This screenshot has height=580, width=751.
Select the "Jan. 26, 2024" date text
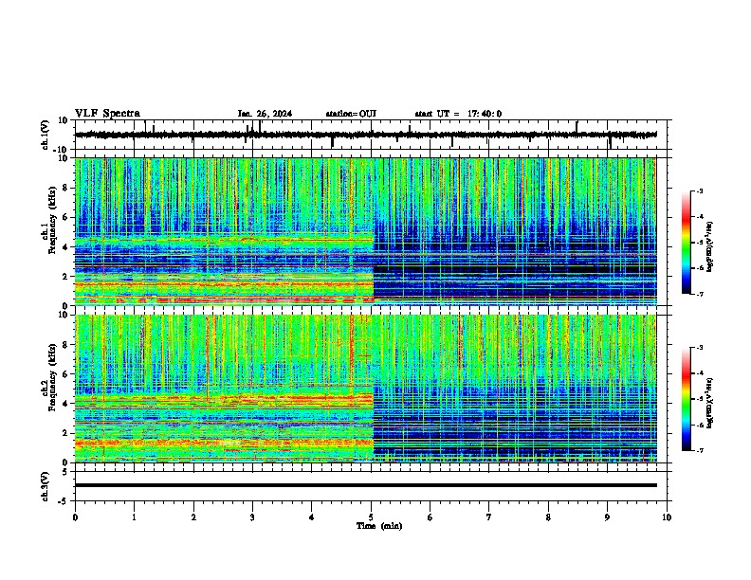click(x=265, y=114)
